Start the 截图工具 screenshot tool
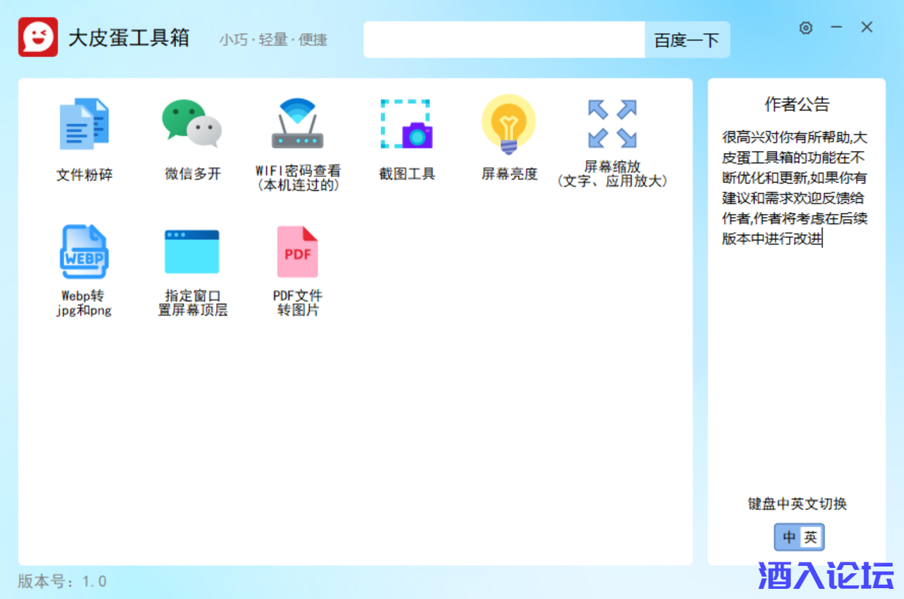The height and width of the screenshot is (599, 904). [x=406, y=125]
